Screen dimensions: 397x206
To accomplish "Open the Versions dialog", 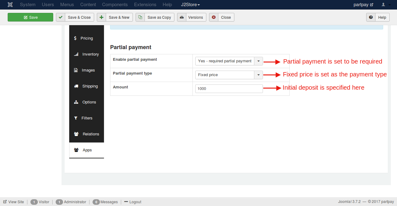I will (x=192, y=17).
